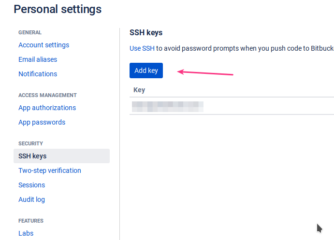
Task: Open App passwords section
Action: 42,122
